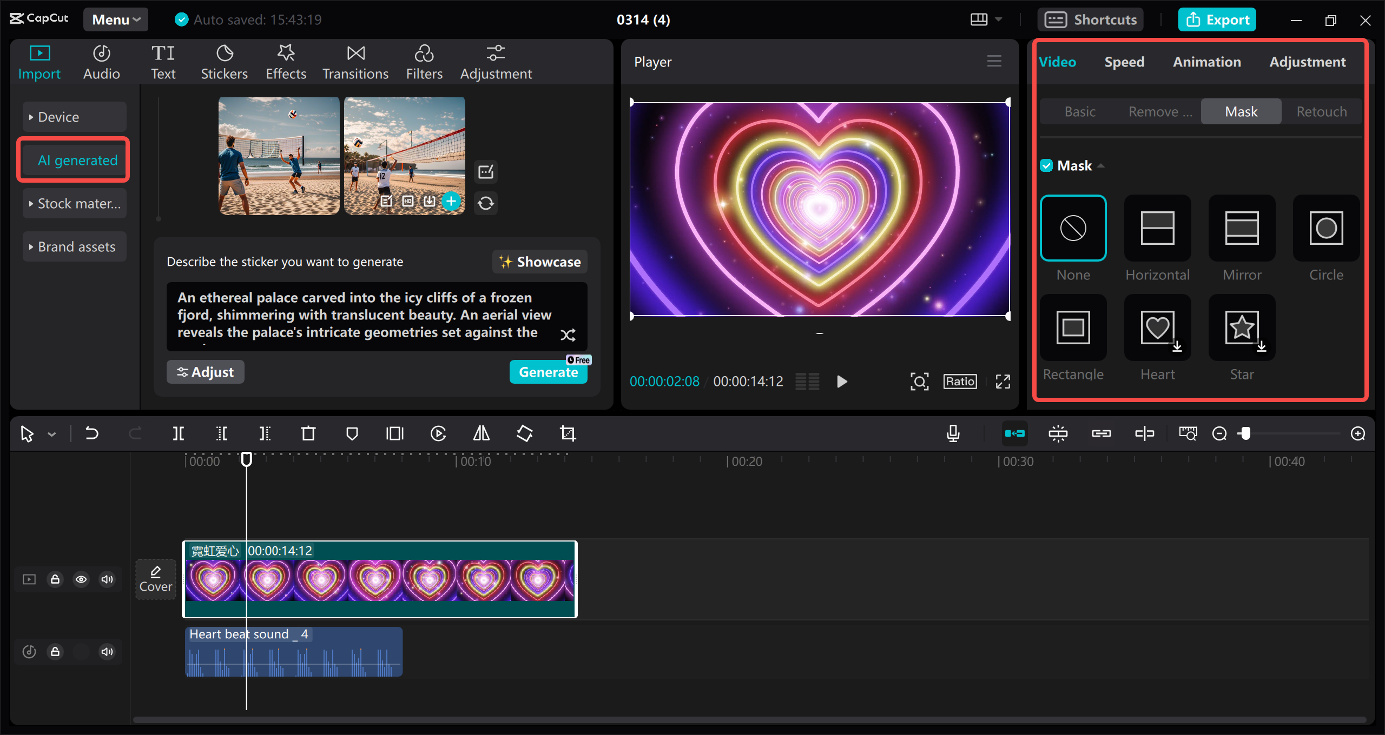
Task: Expand the Brand assets section
Action: coord(74,246)
